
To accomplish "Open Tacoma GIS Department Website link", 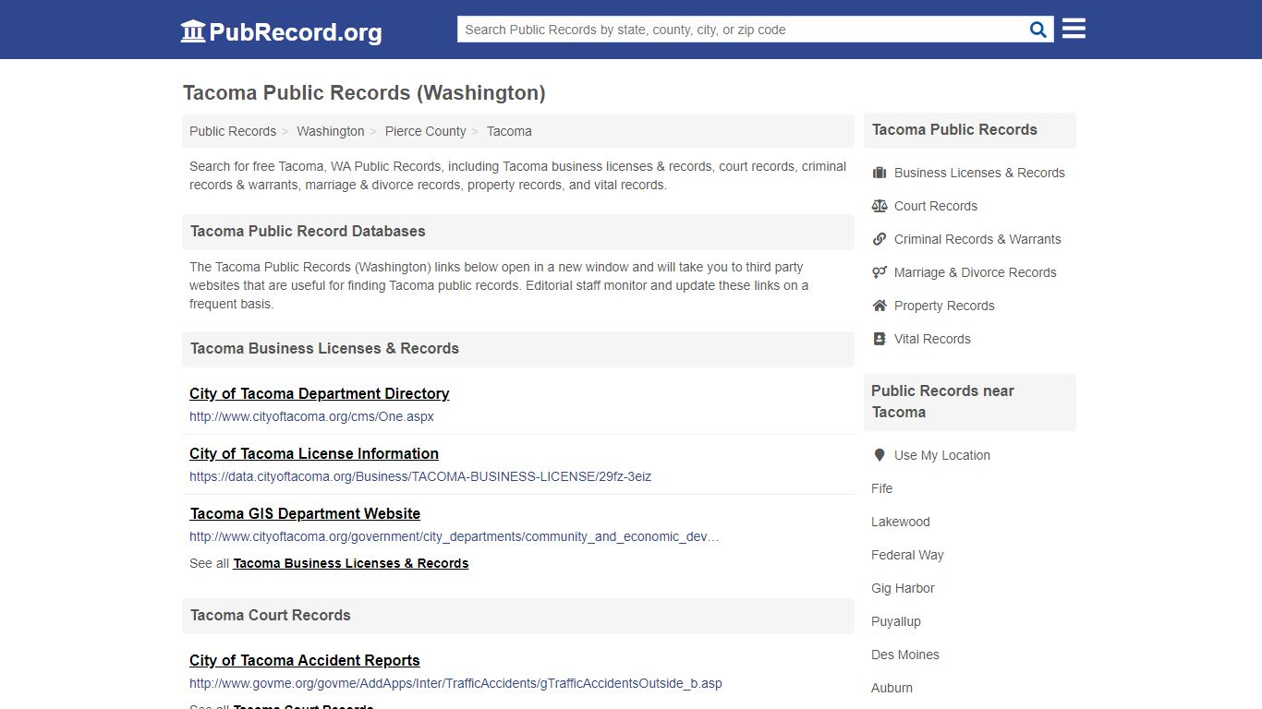I will click(x=305, y=513).
